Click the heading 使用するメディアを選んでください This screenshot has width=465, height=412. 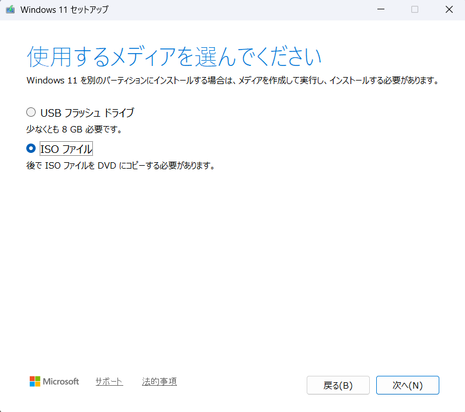(x=174, y=56)
